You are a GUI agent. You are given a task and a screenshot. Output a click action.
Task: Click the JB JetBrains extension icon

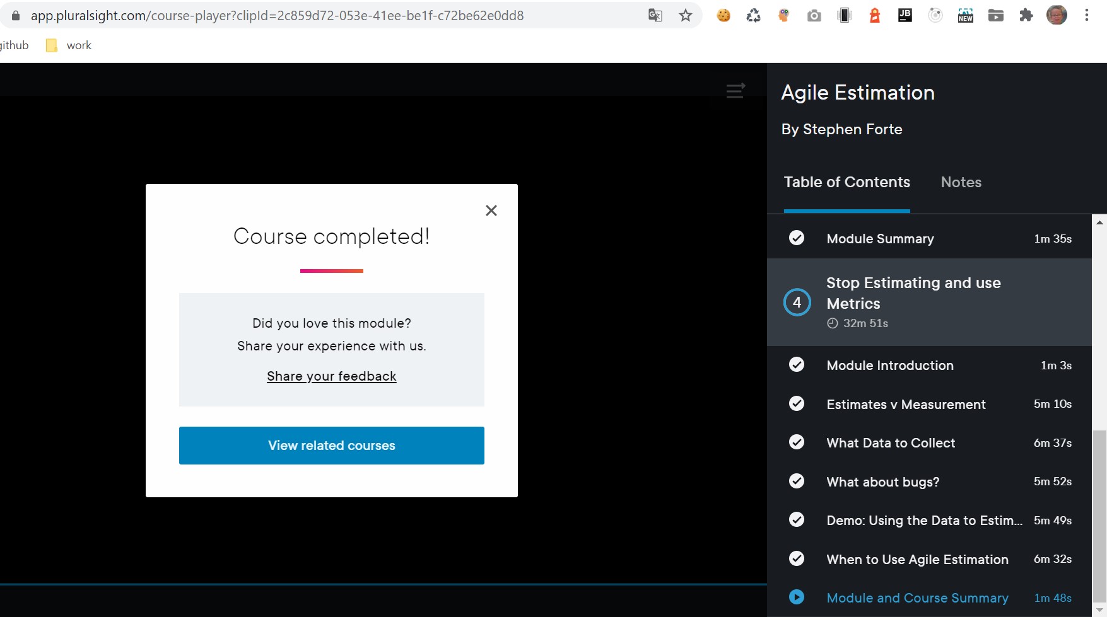tap(905, 16)
